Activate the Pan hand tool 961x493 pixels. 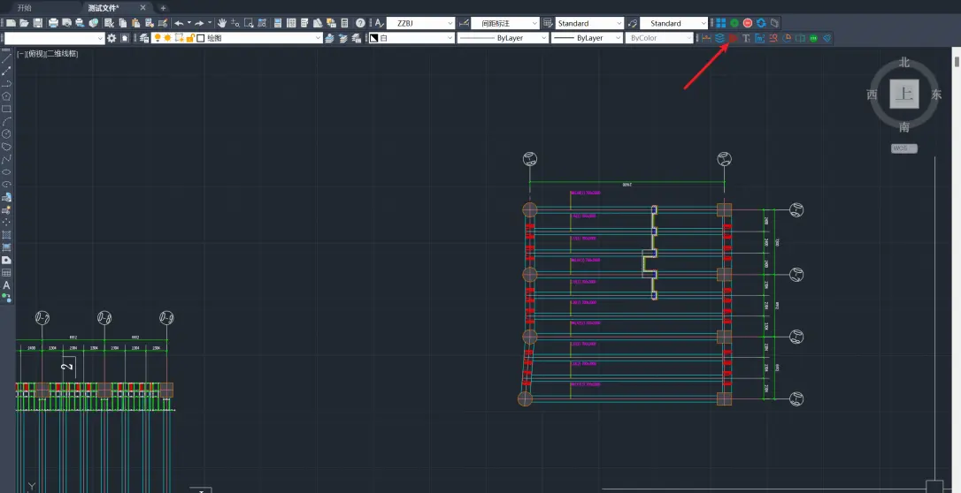click(222, 23)
